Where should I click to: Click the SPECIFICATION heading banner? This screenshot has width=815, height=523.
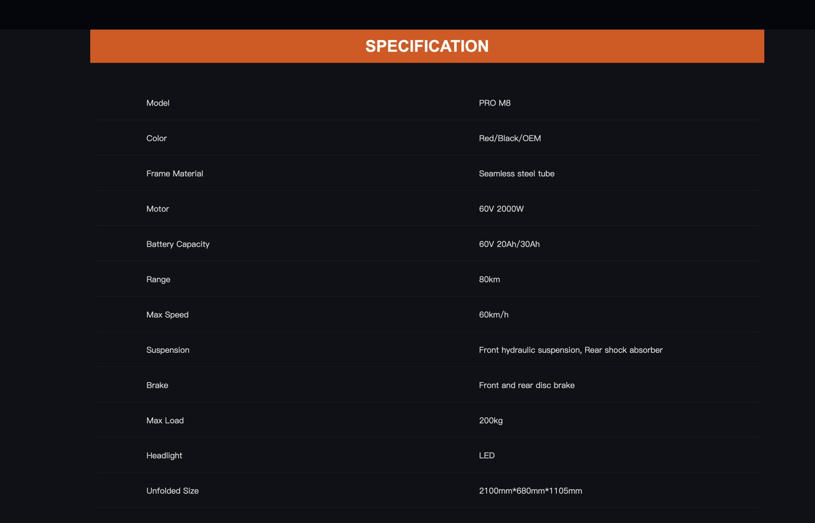427,46
